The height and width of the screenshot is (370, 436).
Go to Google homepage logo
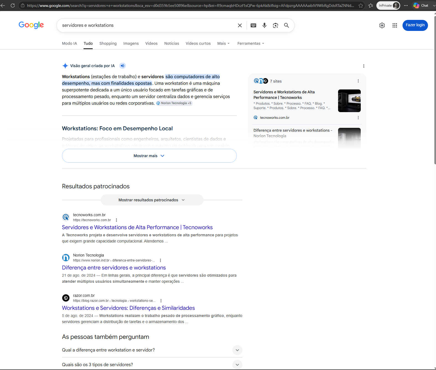click(31, 25)
